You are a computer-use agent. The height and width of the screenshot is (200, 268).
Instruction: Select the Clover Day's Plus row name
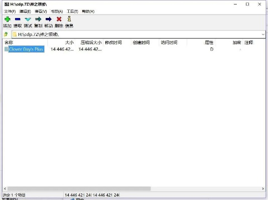pyautogui.click(x=26, y=49)
